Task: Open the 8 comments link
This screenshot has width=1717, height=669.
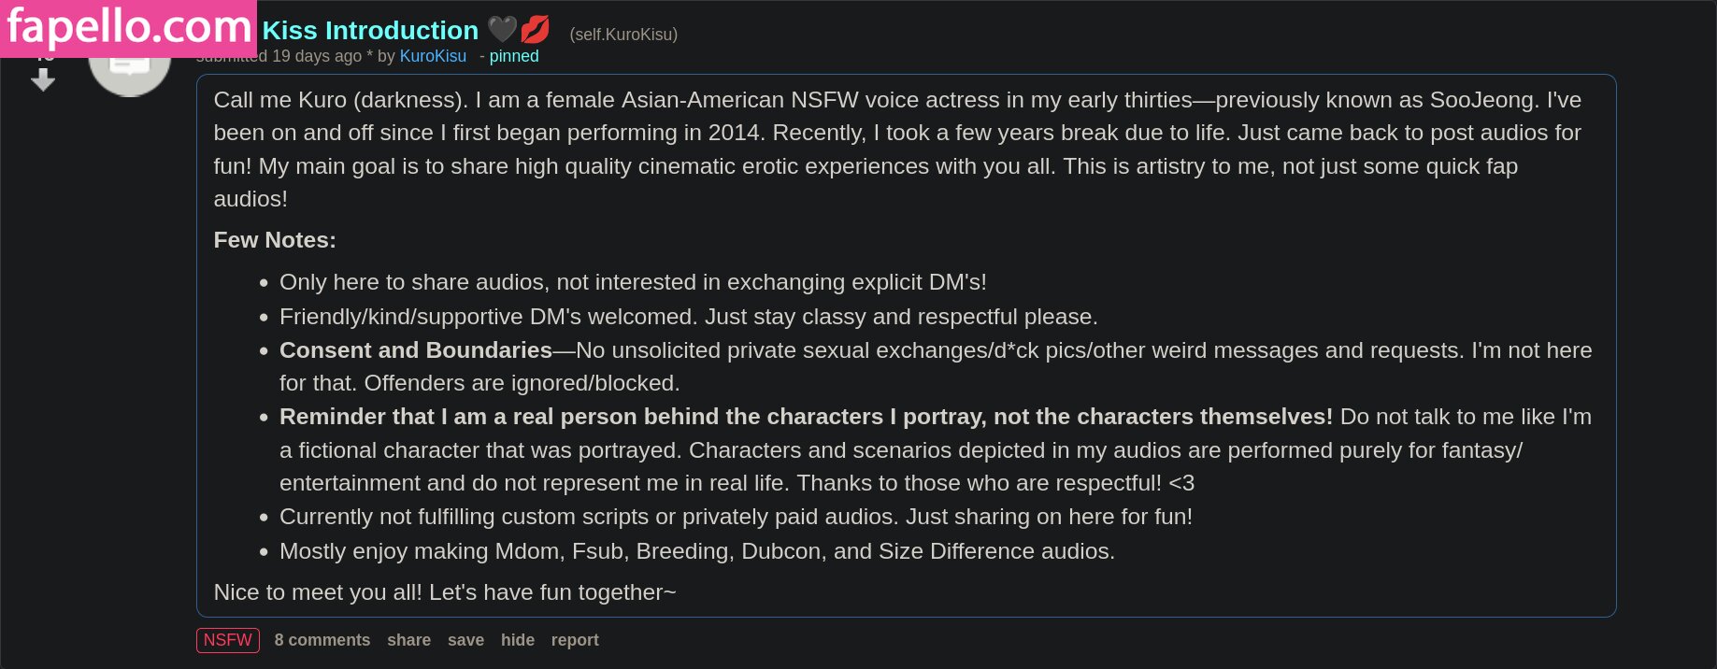Action: (322, 640)
